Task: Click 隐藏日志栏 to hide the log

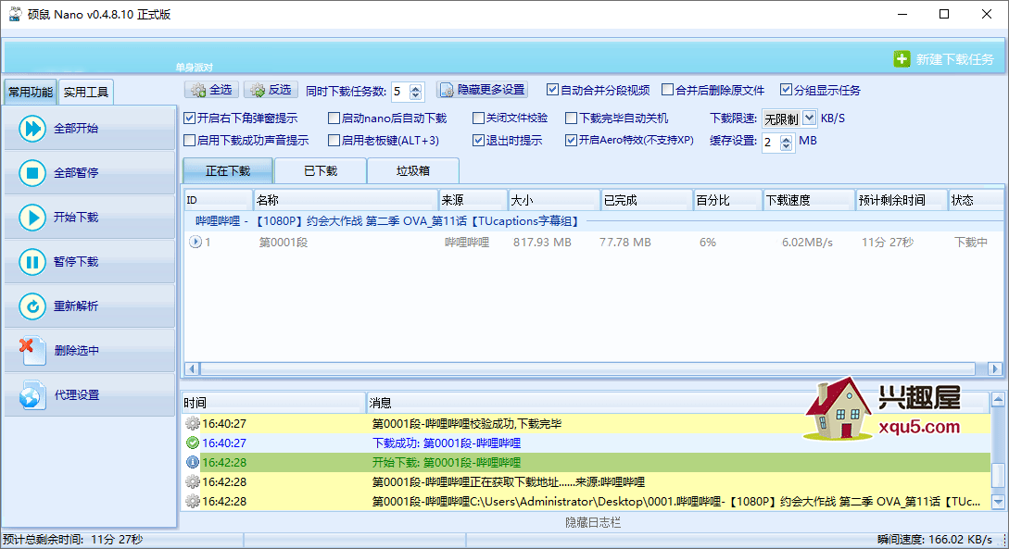Action: [593, 523]
